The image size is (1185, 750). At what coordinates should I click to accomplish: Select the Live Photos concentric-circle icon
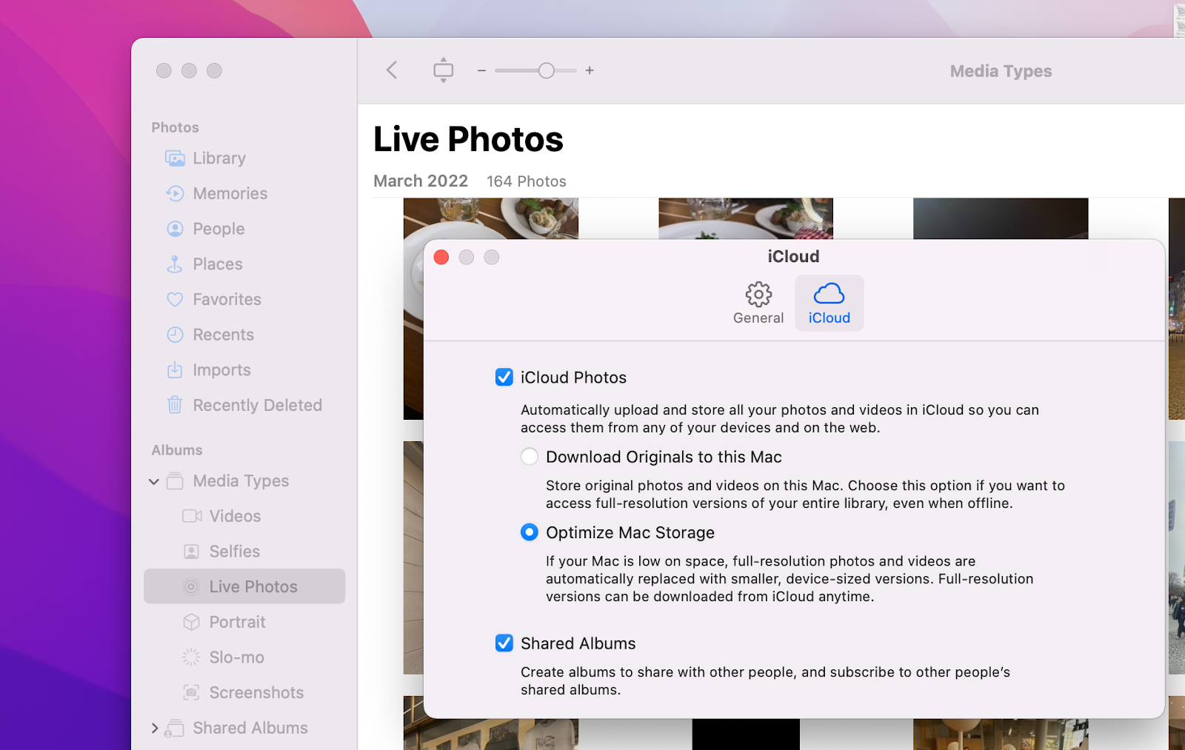click(x=191, y=586)
